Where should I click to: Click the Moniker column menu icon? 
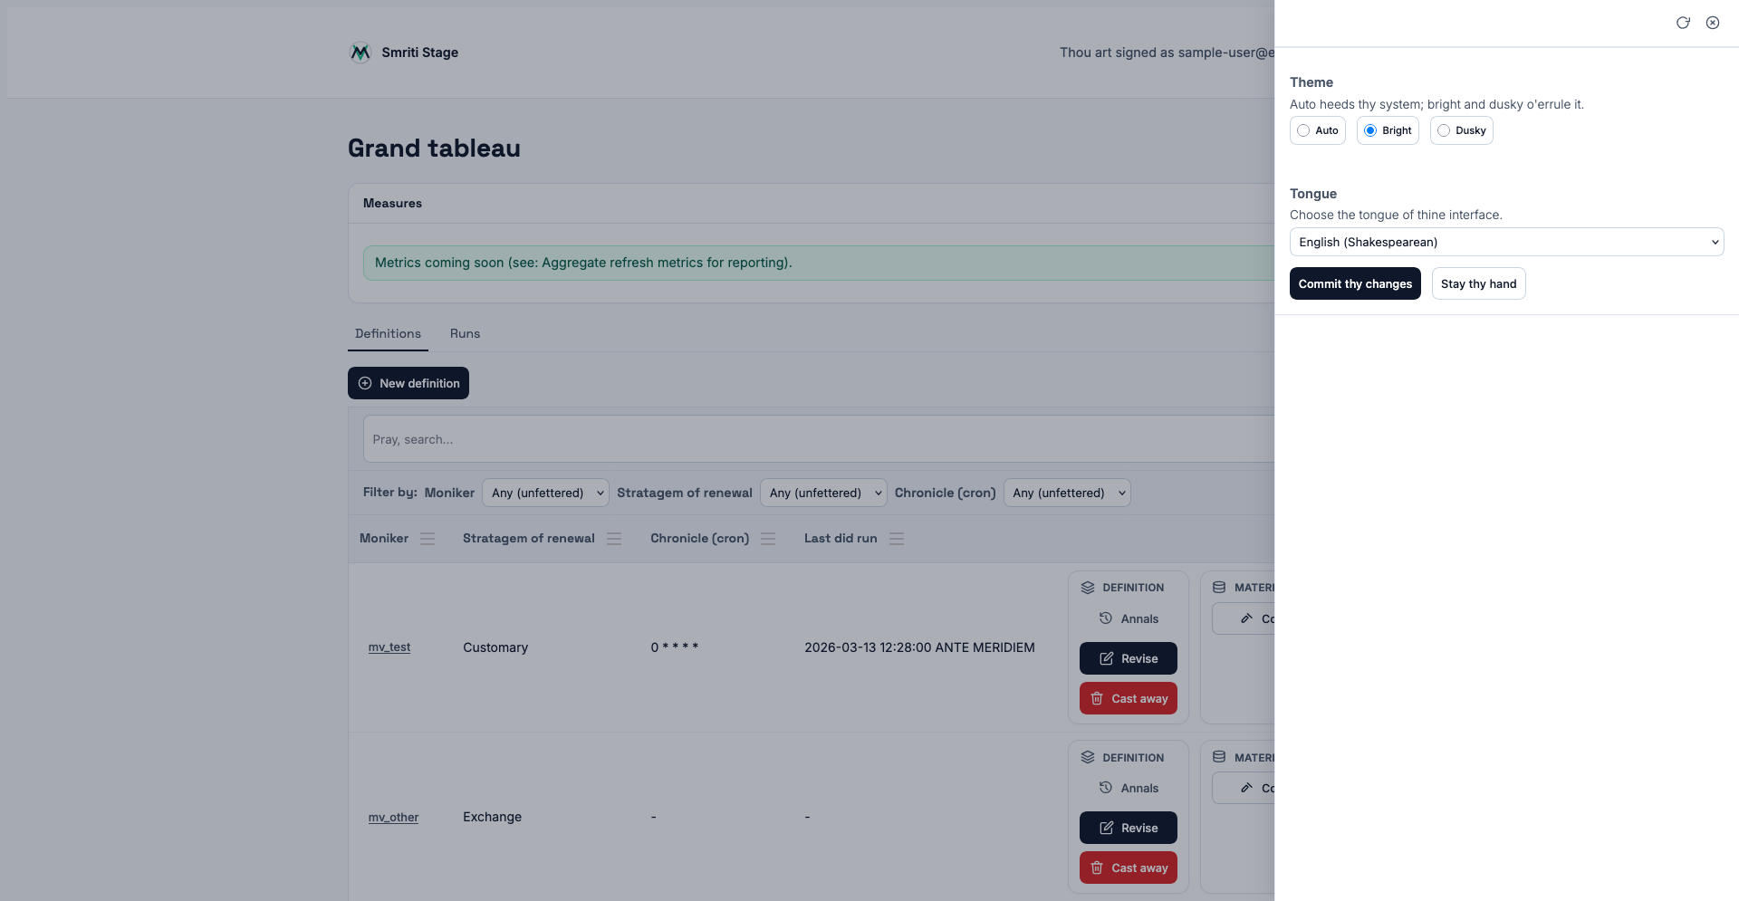(428, 539)
